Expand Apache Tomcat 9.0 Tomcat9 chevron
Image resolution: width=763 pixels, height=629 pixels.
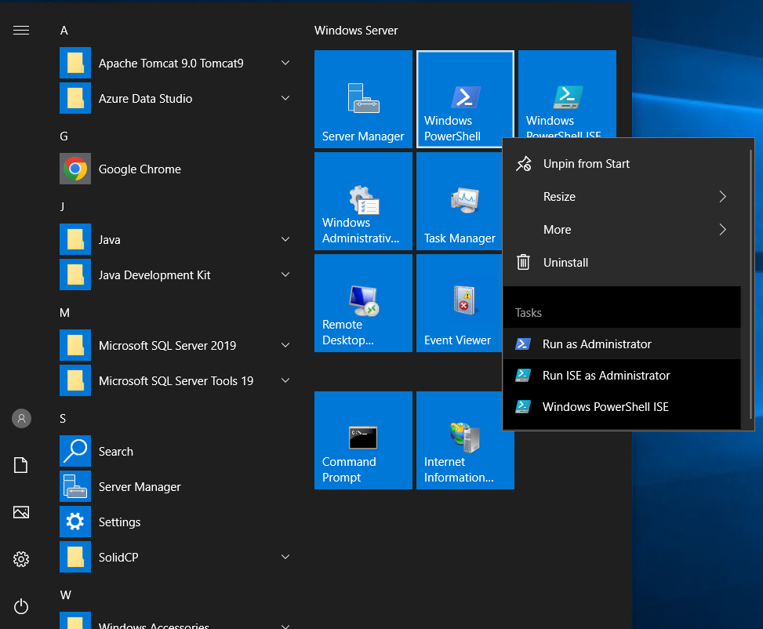(285, 63)
